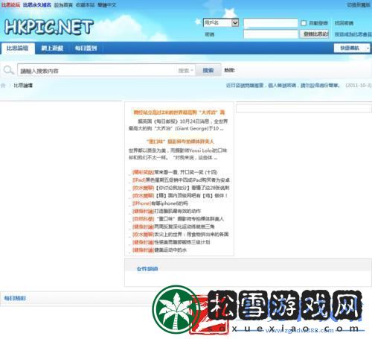The height and width of the screenshot is (339, 372).
Task: Open the orange 大乔治 headline article
Action: click(x=179, y=113)
